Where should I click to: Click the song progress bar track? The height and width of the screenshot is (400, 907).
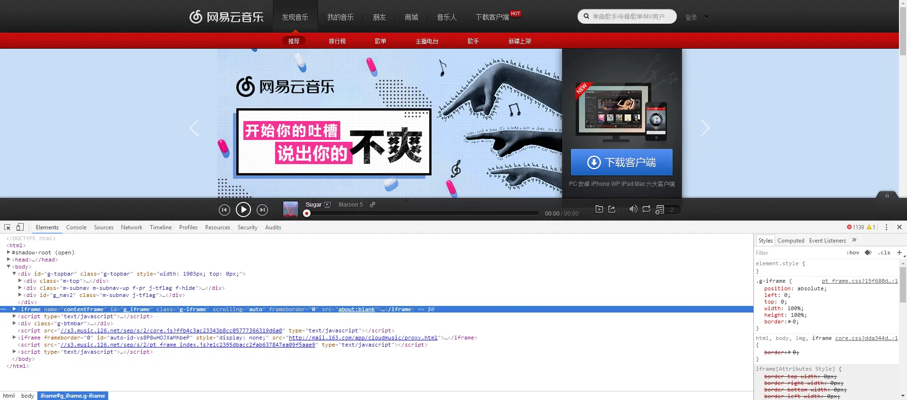pyautogui.click(x=423, y=213)
